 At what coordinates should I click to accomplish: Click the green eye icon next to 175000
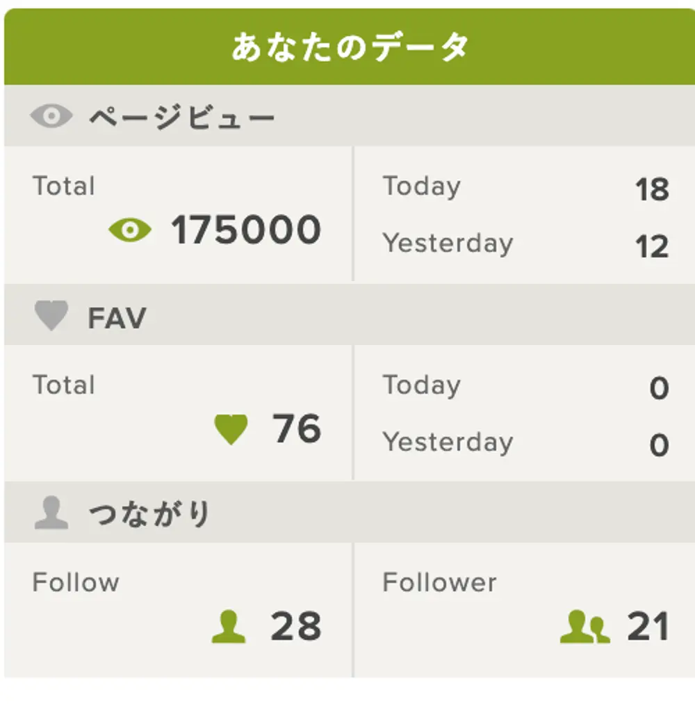(x=130, y=230)
